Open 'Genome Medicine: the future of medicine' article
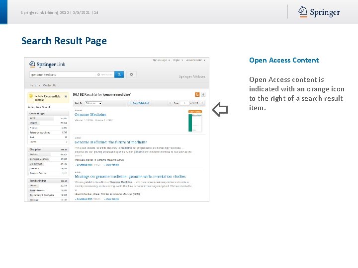 coord(111,142)
